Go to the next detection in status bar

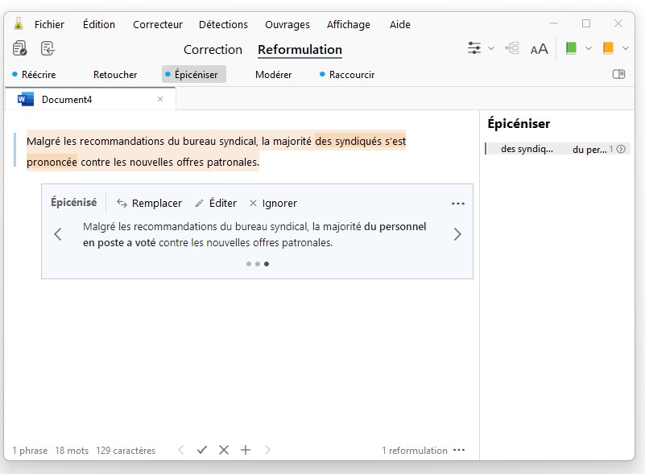[267, 450]
